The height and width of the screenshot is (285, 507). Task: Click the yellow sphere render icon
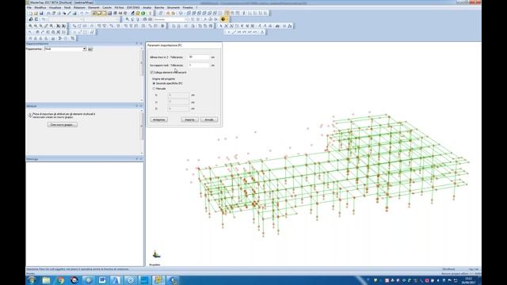(223, 19)
